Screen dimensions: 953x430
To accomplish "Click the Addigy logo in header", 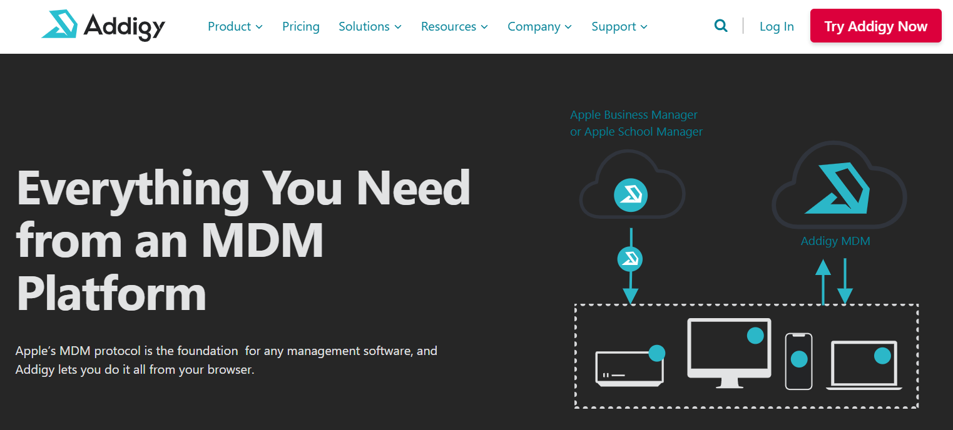I will [x=103, y=26].
